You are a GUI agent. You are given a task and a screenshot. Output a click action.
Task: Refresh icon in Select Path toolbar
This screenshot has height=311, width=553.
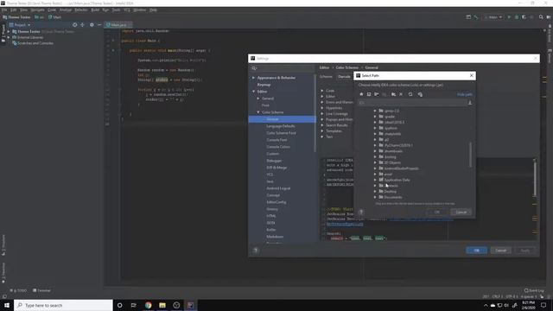[x=410, y=94]
